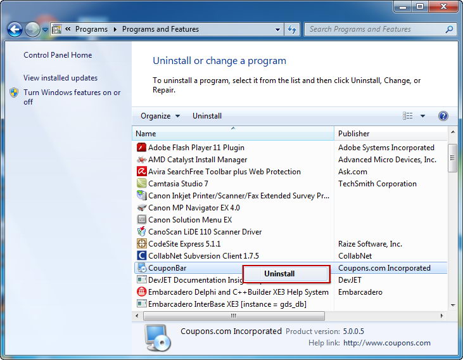Click the horizontal scrollbar right arrow
The height and width of the screenshot is (360, 463).
click(441, 316)
